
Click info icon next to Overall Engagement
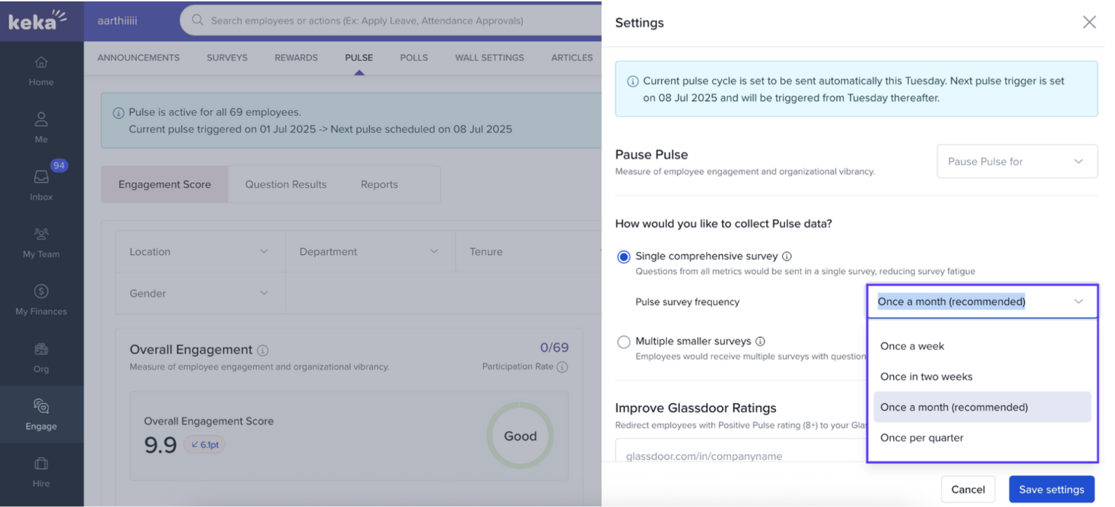click(263, 351)
